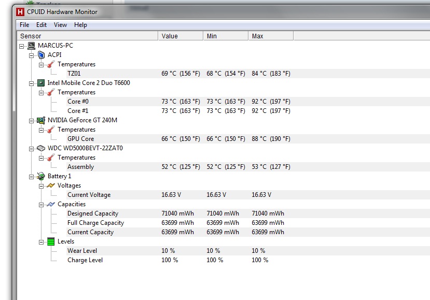The width and height of the screenshot is (430, 300).
Task: Select the Current Voltage row
Action: tap(248, 195)
